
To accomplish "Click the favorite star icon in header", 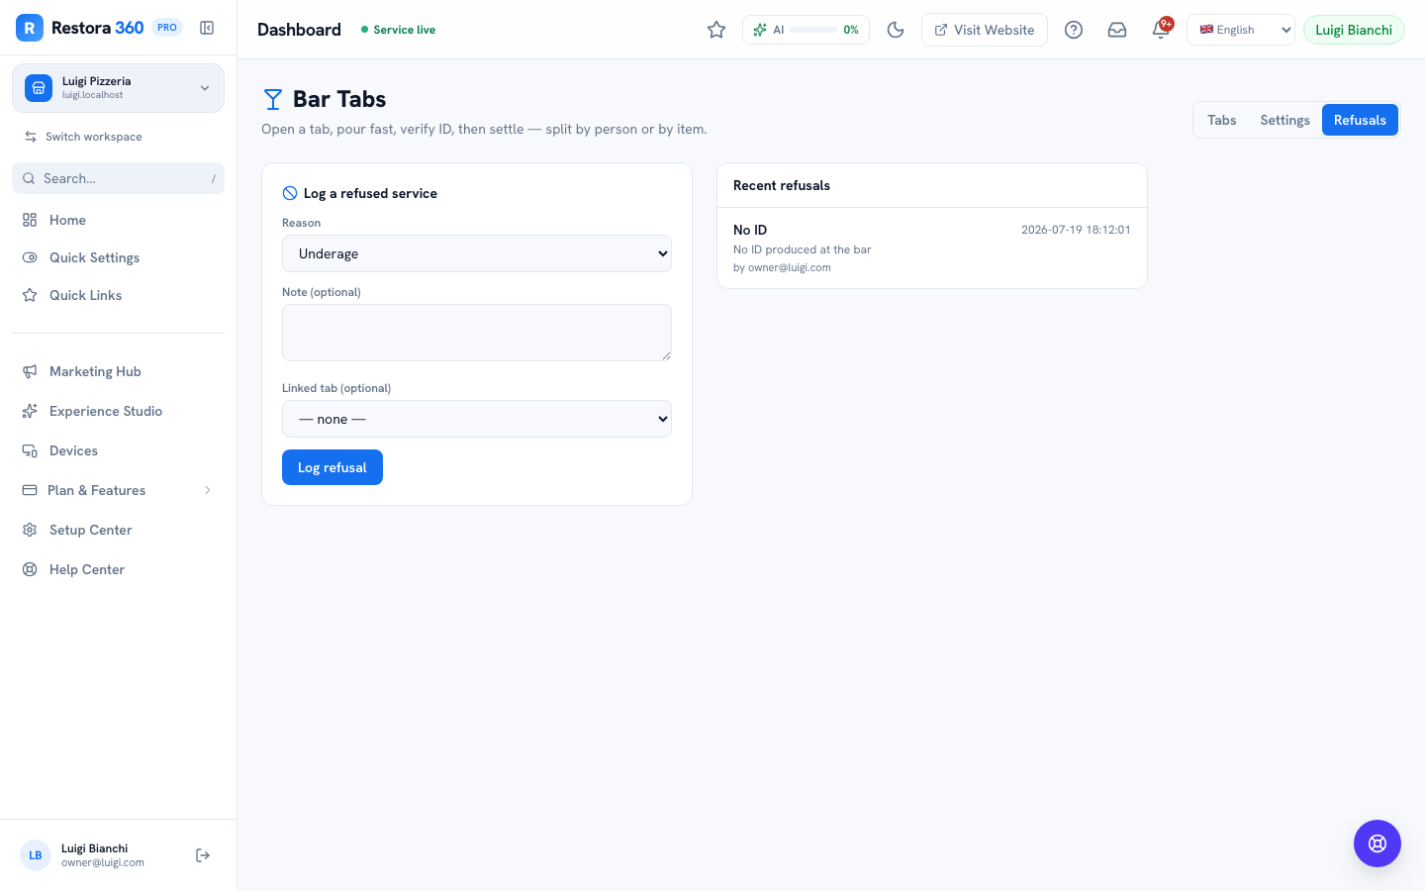I will point(716,30).
